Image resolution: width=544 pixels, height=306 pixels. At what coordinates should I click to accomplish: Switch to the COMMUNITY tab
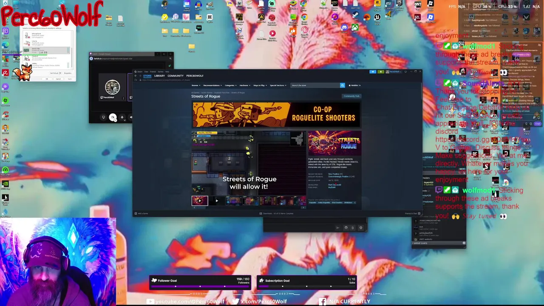(176, 76)
